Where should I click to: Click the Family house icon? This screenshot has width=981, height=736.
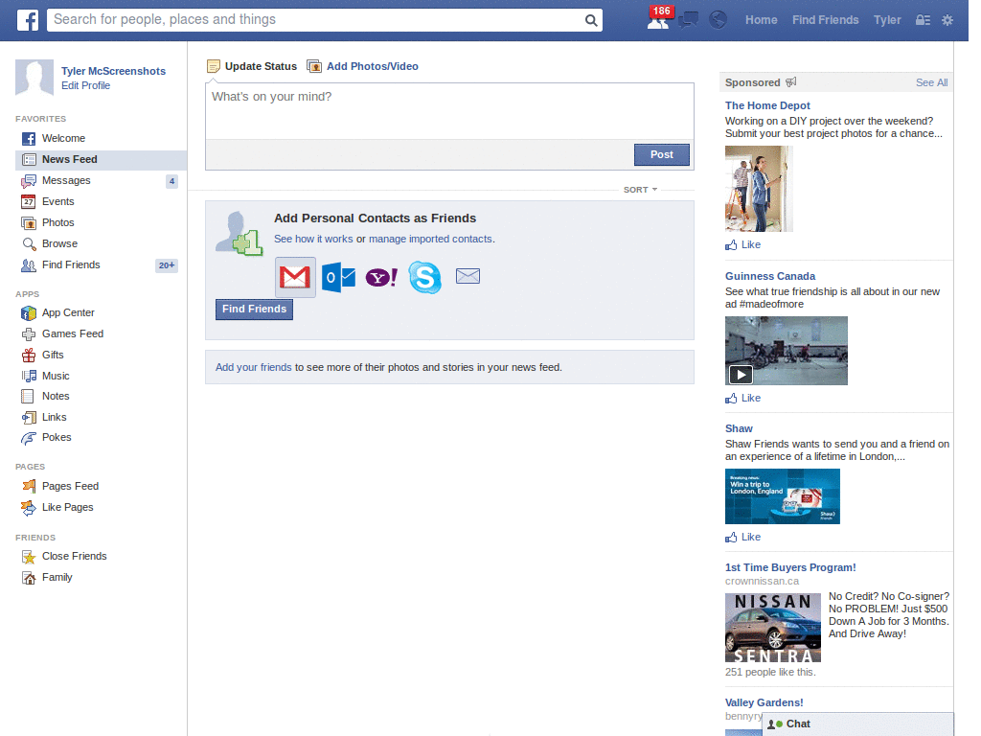(29, 578)
